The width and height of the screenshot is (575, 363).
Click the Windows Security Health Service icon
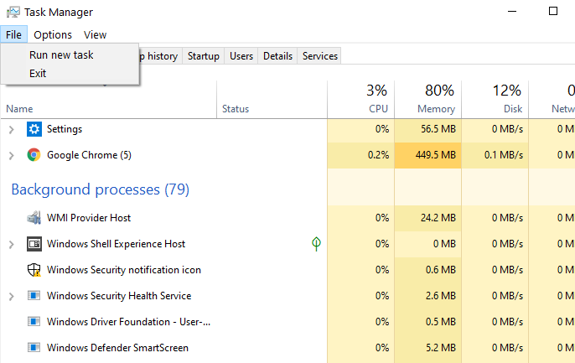pyautogui.click(x=34, y=296)
